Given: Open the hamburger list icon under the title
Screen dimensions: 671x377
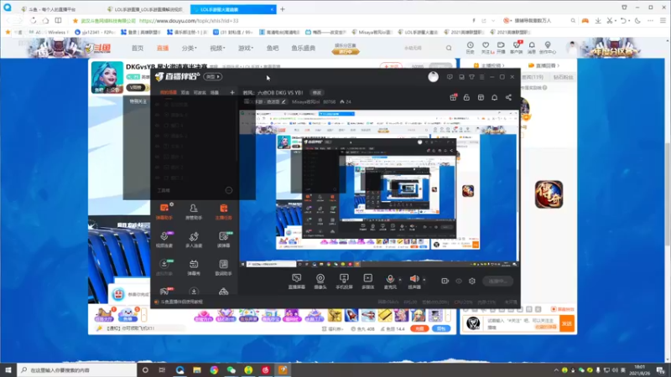Looking at the screenshot, I should 247,101.
